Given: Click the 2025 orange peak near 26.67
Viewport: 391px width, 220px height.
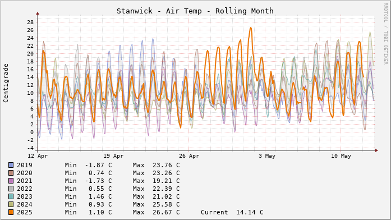Looking at the screenshot, I should point(251,27).
